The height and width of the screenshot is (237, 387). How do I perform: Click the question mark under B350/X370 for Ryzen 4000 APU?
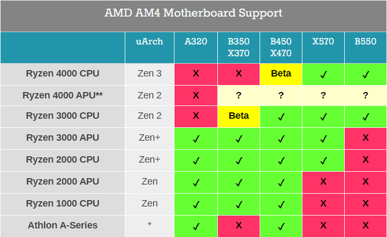tap(239, 95)
